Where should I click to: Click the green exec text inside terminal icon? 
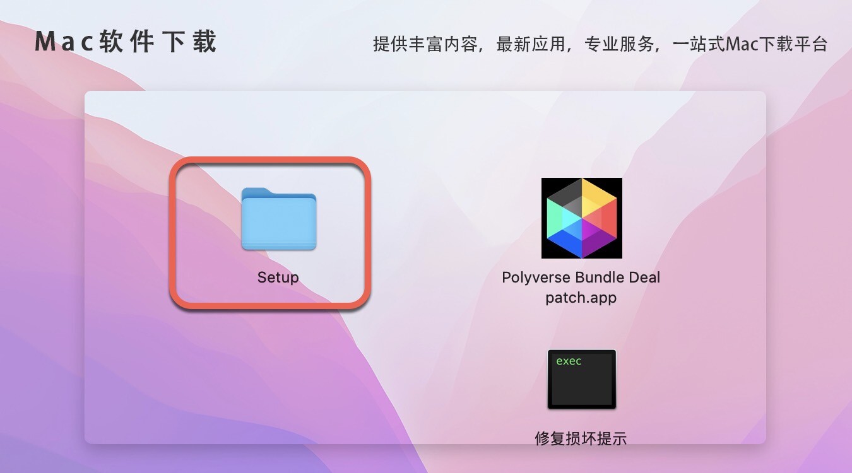(x=569, y=361)
